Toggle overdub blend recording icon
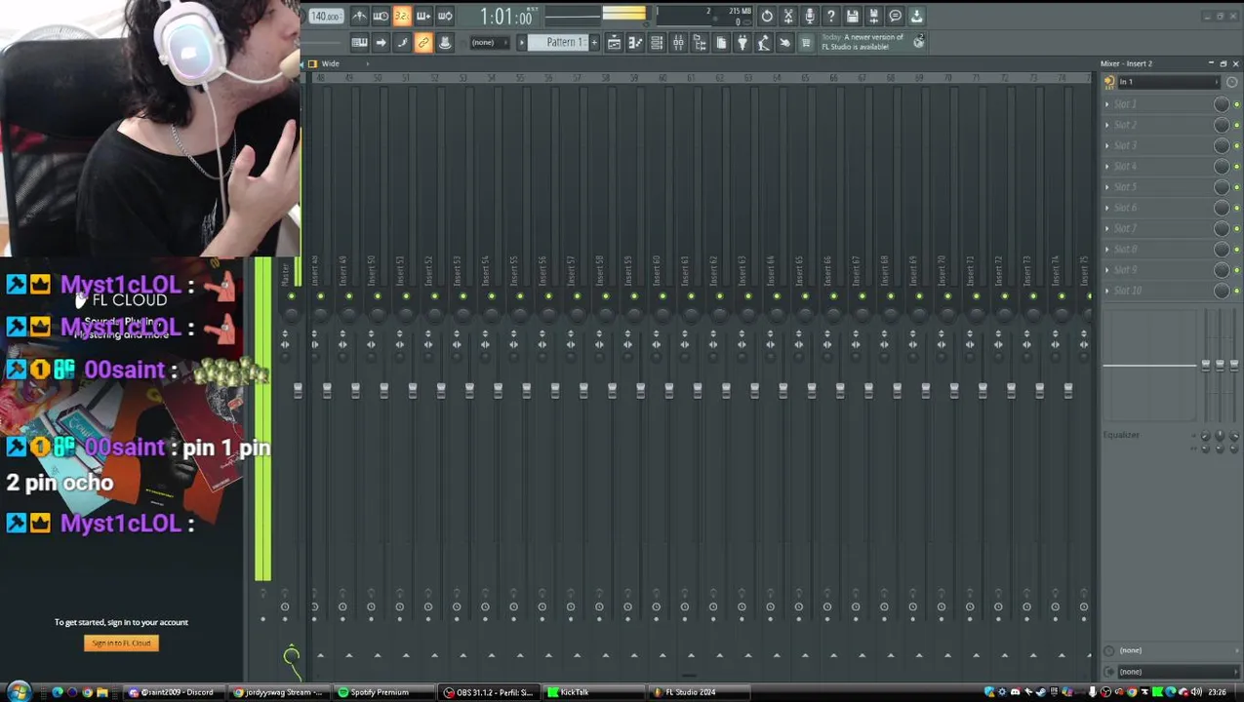 [x=423, y=16]
